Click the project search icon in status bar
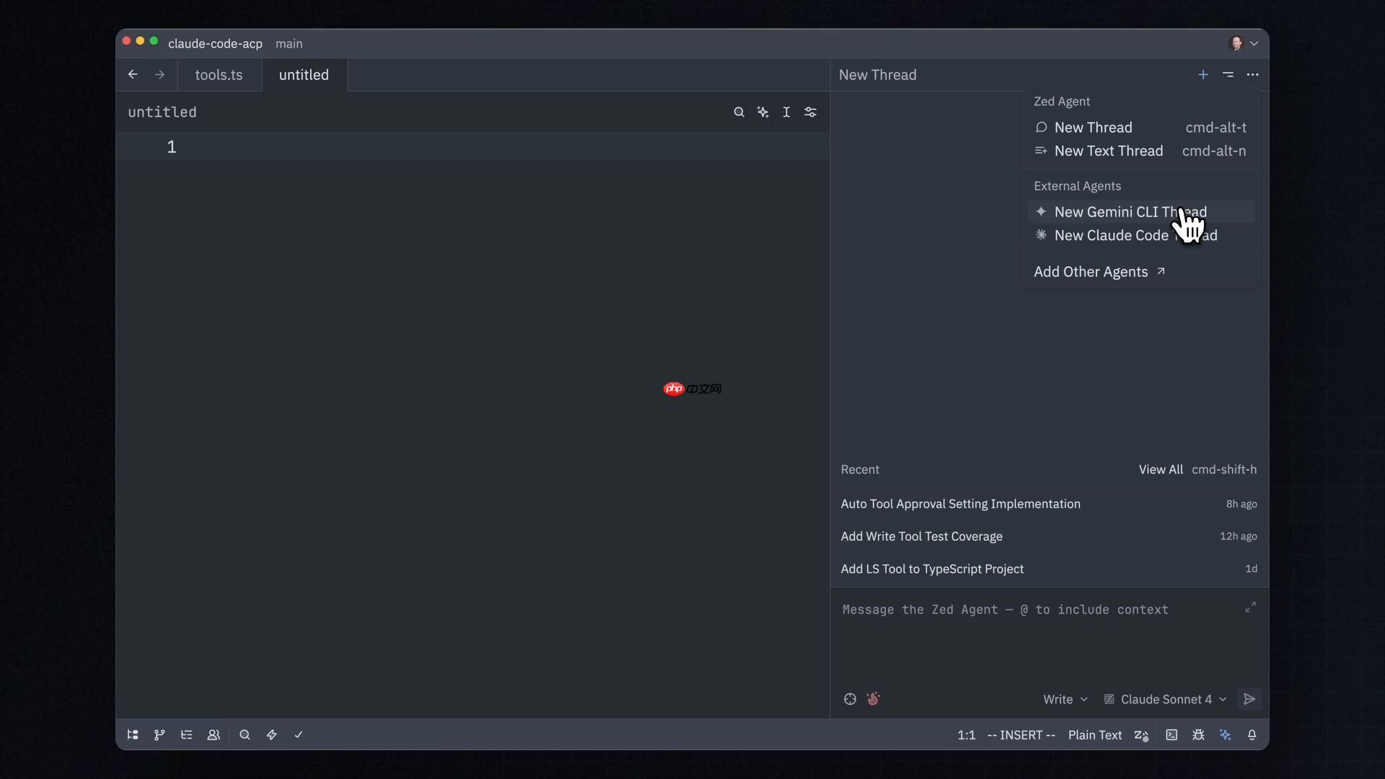This screenshot has width=1385, height=779. point(245,735)
